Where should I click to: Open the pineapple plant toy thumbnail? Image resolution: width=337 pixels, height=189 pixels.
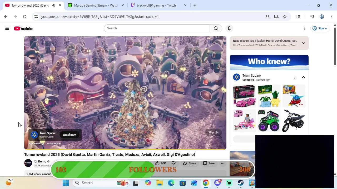pyautogui.click(x=269, y=96)
